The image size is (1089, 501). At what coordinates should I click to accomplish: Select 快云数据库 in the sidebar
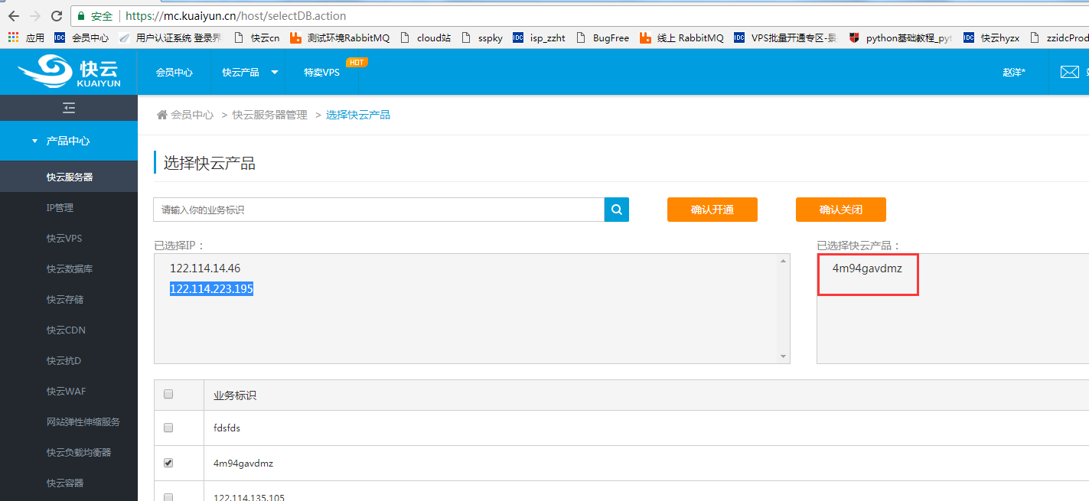pyautogui.click(x=70, y=269)
